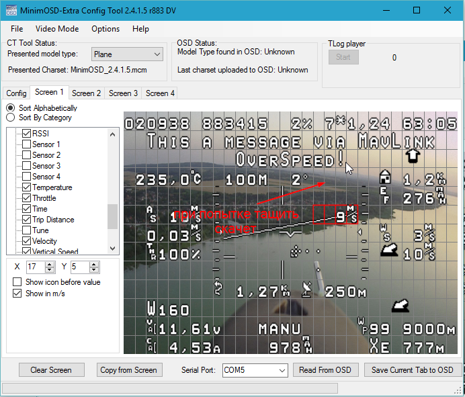The height and width of the screenshot is (397, 465).
Task: Uncheck the Temperature panel item
Action: point(27,187)
